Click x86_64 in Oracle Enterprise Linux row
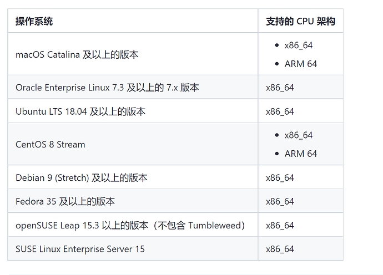The width and height of the screenshot is (383, 275). pyautogui.click(x=280, y=88)
